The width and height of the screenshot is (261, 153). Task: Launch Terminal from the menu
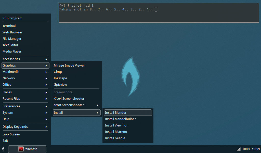pyautogui.click(x=25, y=26)
